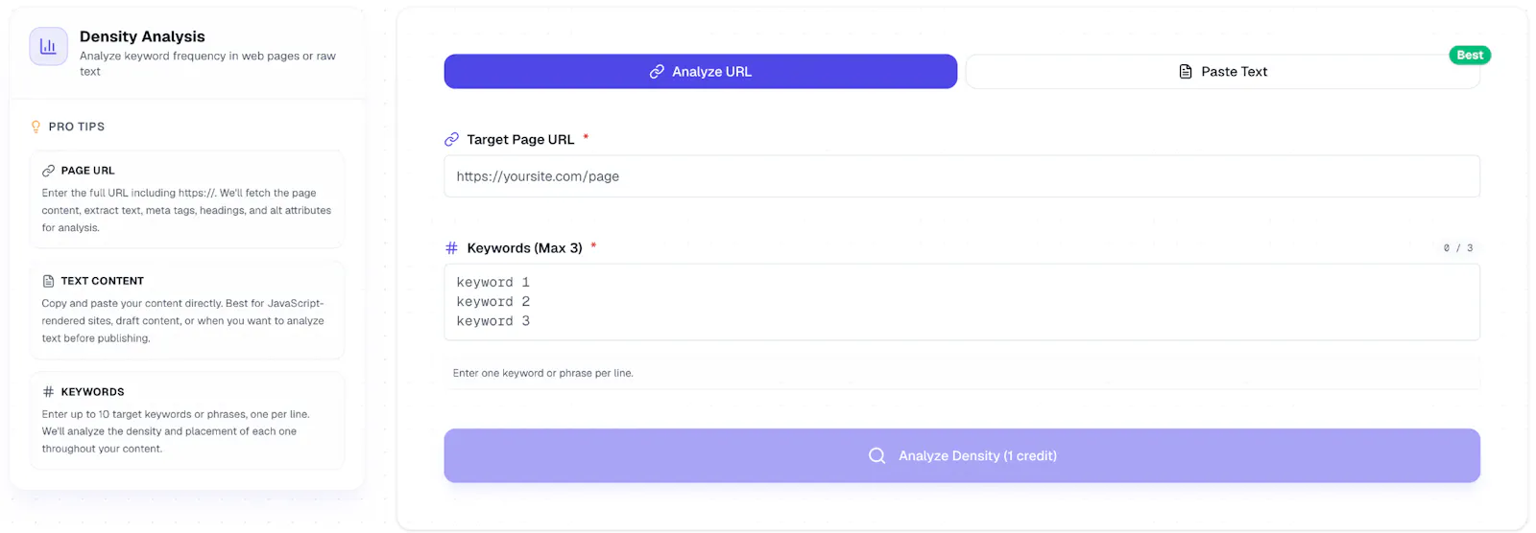Click the magnifier icon in Analyze Density button
Viewport: 1536px width, 533px height.
(x=876, y=455)
